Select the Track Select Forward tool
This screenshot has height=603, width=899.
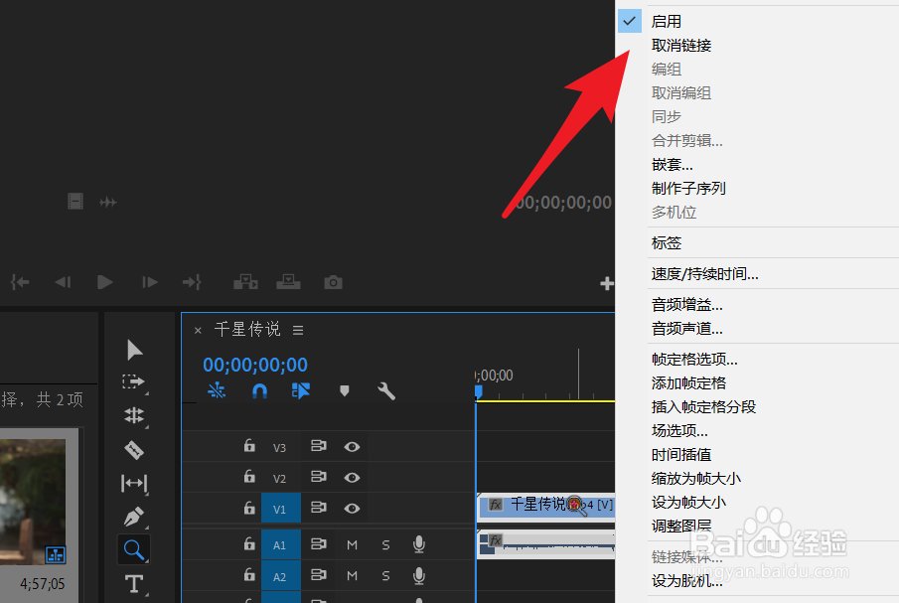pyautogui.click(x=134, y=382)
